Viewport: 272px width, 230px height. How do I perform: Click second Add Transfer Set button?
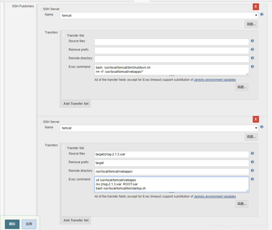tap(76, 220)
